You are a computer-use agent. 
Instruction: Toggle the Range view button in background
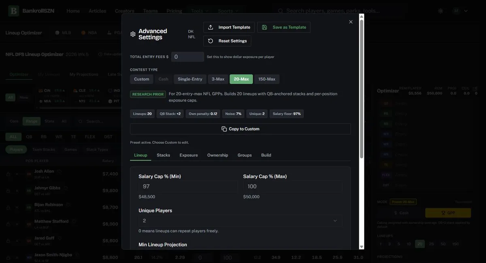coord(32,121)
